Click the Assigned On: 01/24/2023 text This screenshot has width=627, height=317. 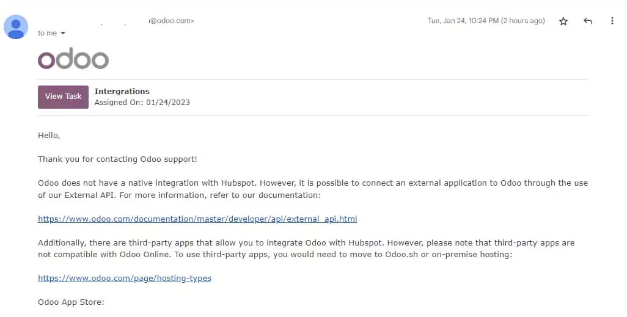pos(142,103)
